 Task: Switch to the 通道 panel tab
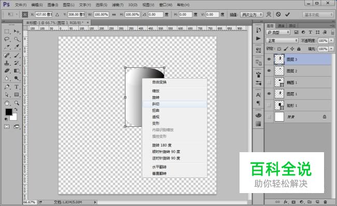pyautogui.click(x=281, y=26)
